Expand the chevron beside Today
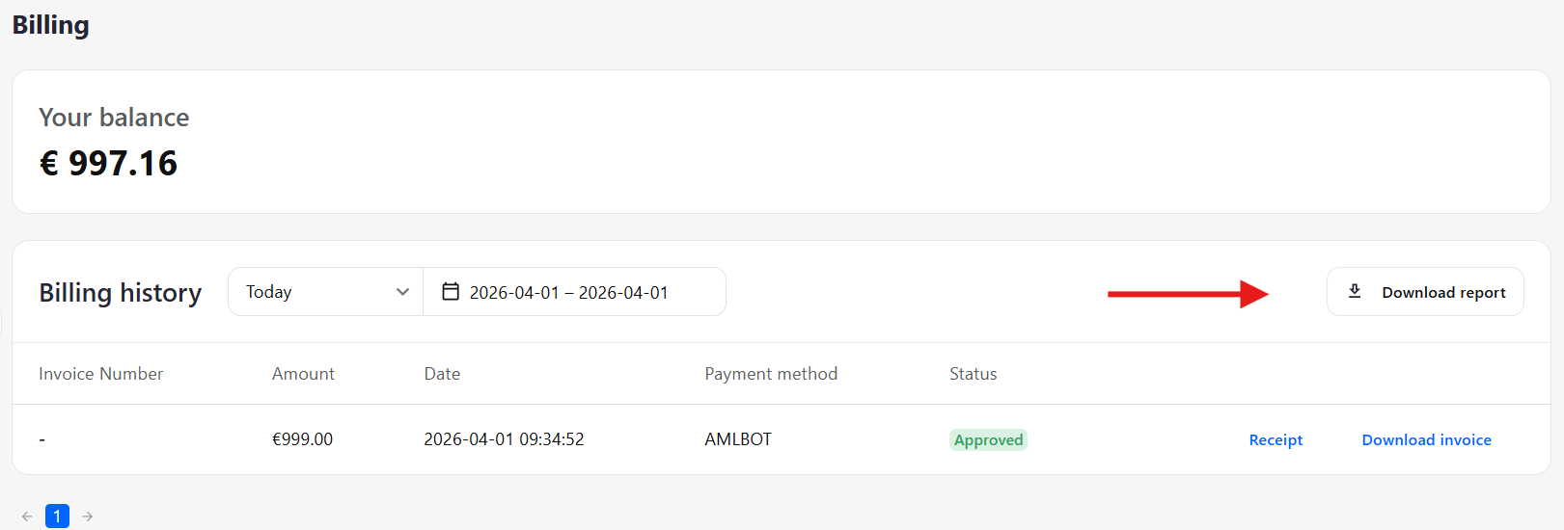 402,292
